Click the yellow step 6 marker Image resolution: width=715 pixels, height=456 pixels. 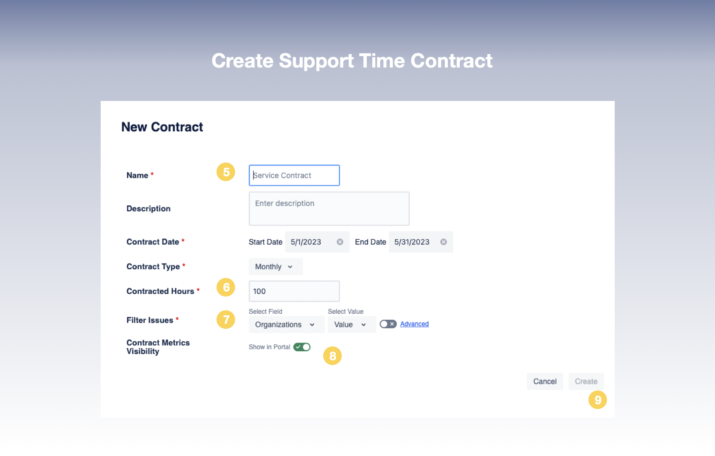coord(226,287)
